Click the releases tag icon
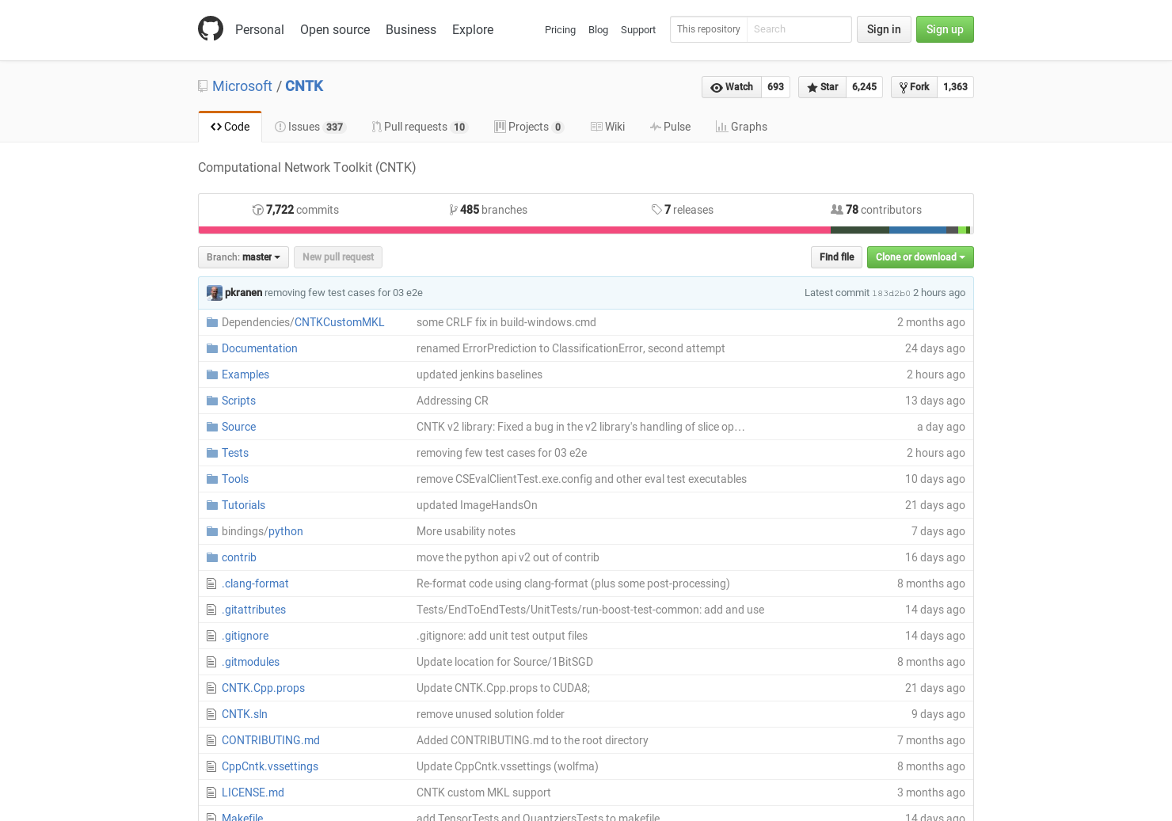The image size is (1172, 821). (657, 209)
